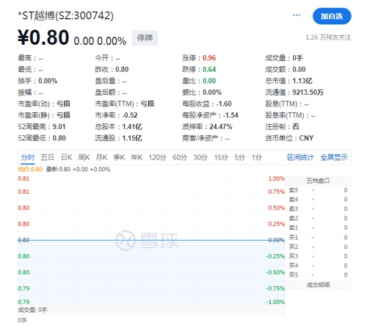Select the 120分 interval tab
Screen dimensions: 367x329
click(x=157, y=157)
